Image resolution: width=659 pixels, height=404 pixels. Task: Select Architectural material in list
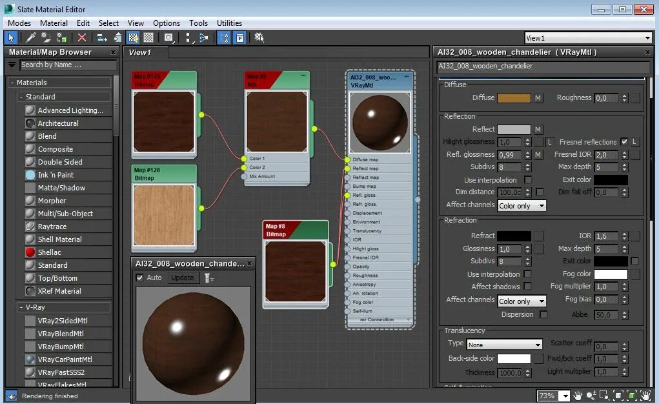pyautogui.click(x=58, y=123)
